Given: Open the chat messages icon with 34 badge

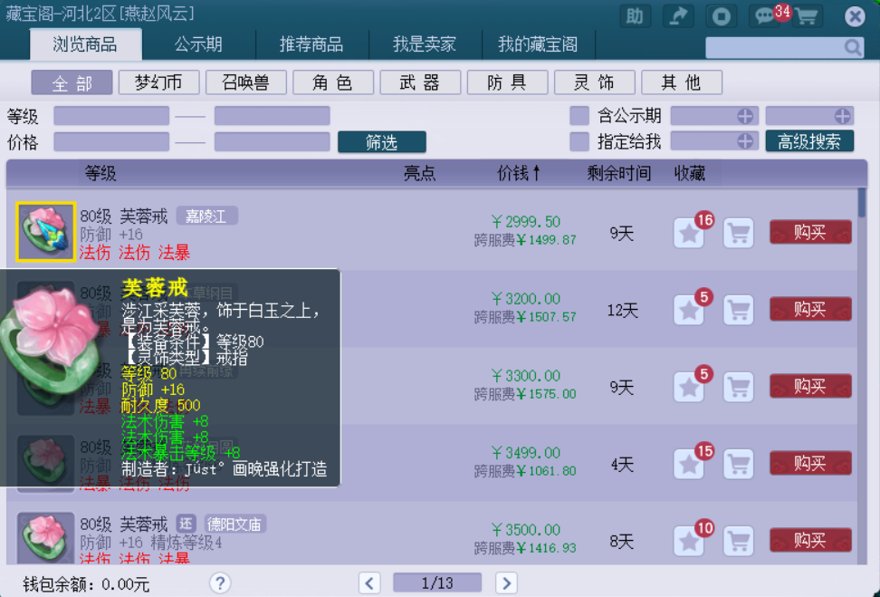Looking at the screenshot, I should point(764,15).
